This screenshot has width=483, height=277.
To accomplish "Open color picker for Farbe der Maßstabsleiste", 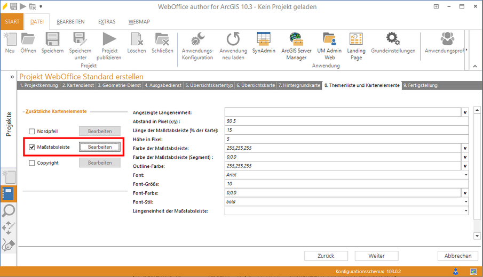I will 464,148.
